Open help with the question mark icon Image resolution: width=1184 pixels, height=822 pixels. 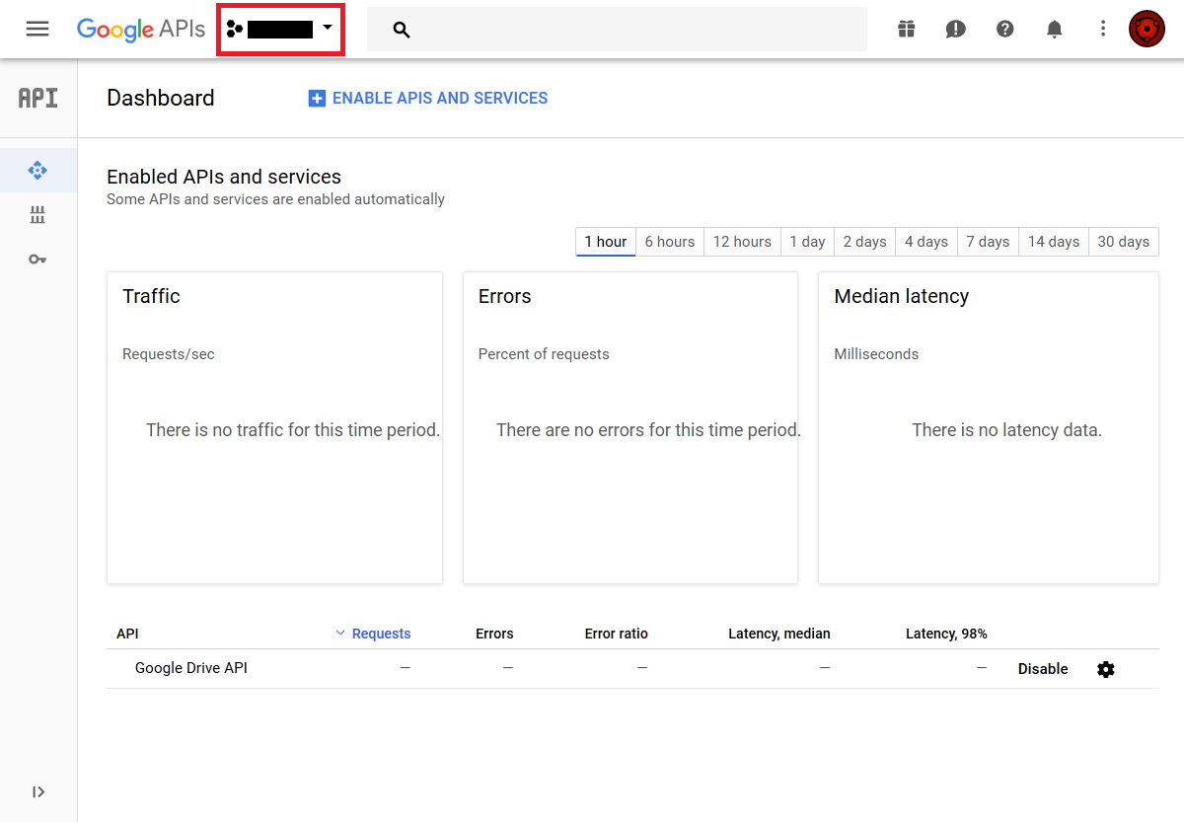pyautogui.click(x=1004, y=29)
